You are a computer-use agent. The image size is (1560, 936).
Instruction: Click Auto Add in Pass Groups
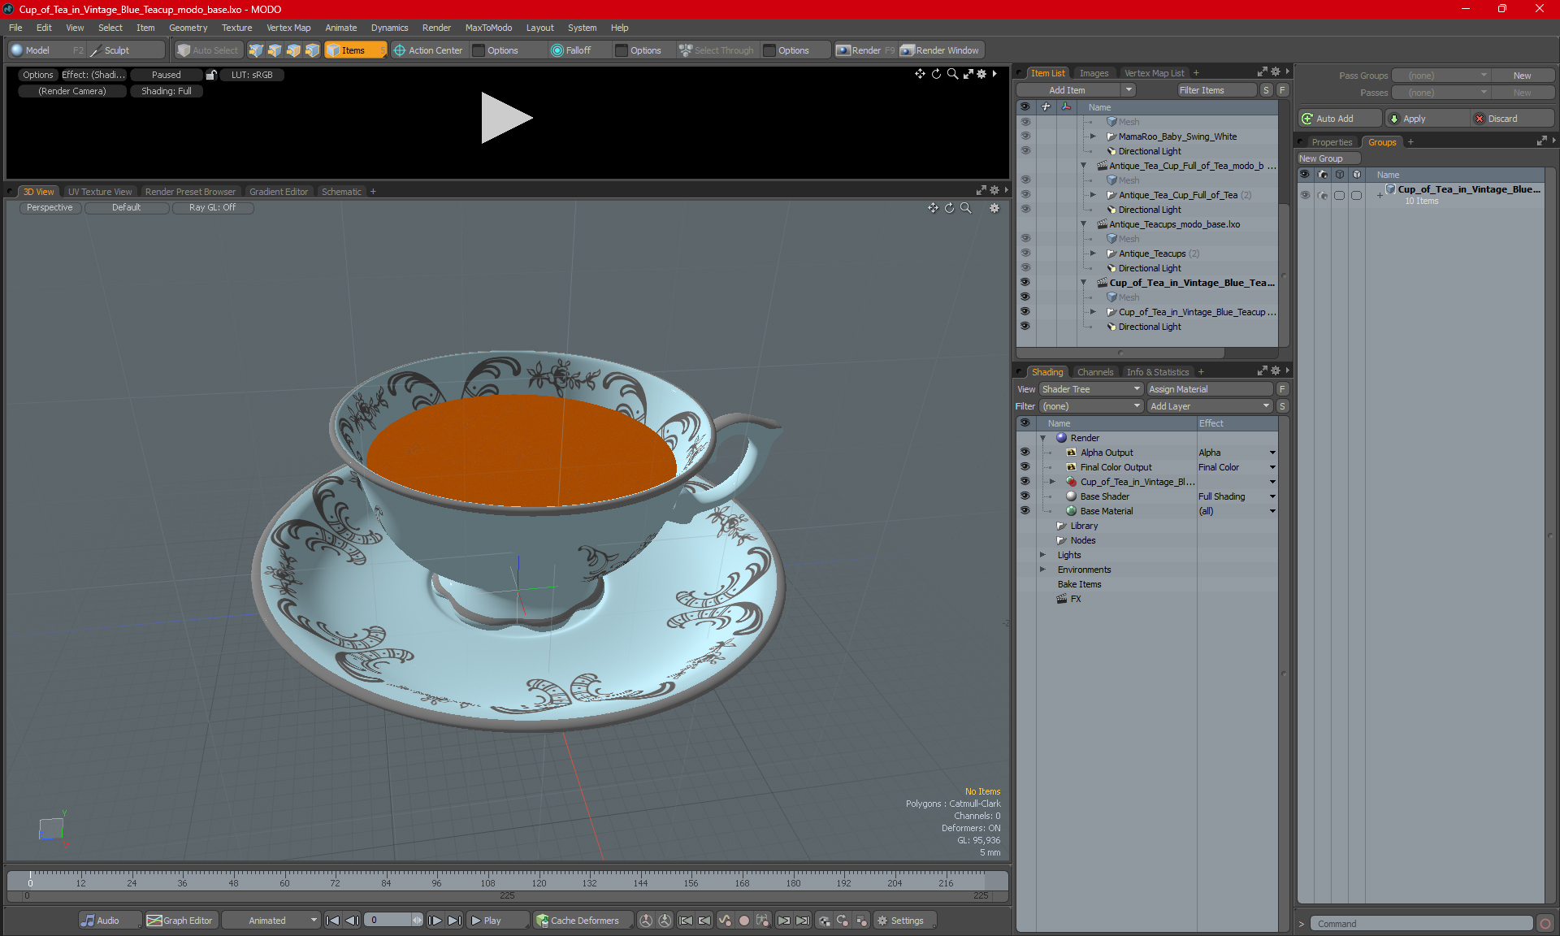tap(1339, 119)
